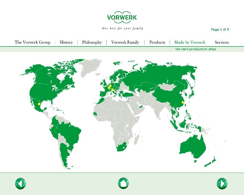Open the History menu item

66,42
